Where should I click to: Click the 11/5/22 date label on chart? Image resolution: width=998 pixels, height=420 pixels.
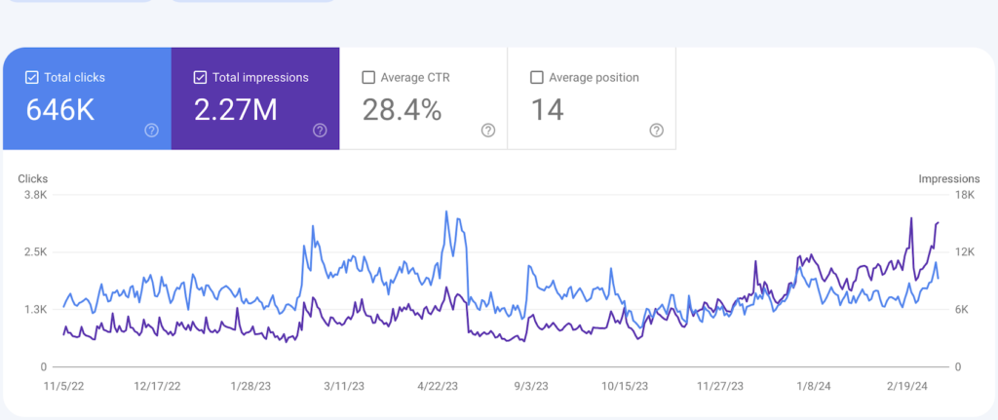pyautogui.click(x=64, y=386)
